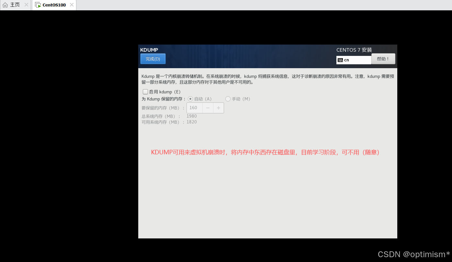Click the 完成(D) done button
This screenshot has height=262, width=452.
pos(153,59)
